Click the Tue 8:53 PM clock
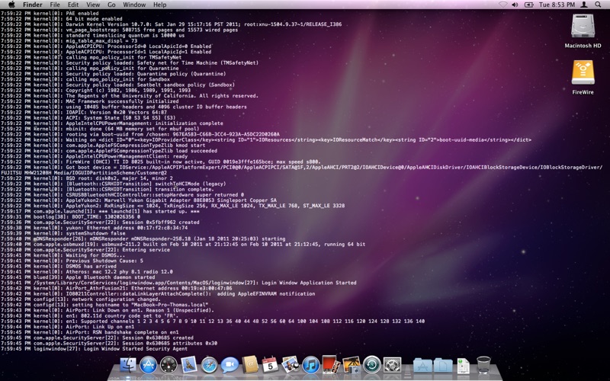This screenshot has height=381, width=610. coord(557,5)
